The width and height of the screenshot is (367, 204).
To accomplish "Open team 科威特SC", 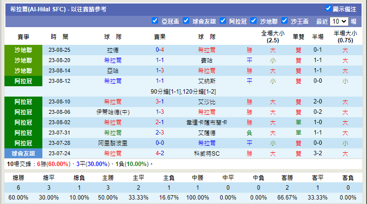I will pyautogui.click(x=207, y=153).
